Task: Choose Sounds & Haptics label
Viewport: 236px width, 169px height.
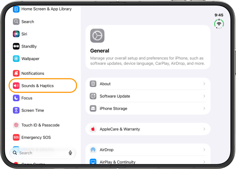Action: point(38,86)
